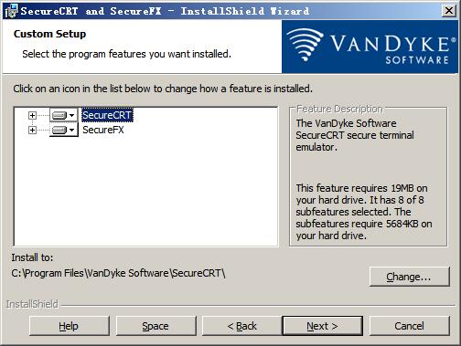Continue setup with the Next button
The width and height of the screenshot is (461, 346).
(323, 326)
